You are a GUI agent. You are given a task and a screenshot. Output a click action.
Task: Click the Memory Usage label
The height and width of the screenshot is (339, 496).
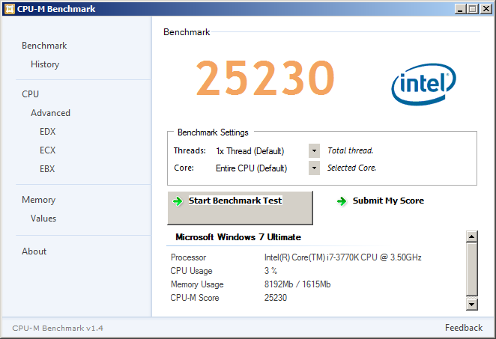click(197, 284)
